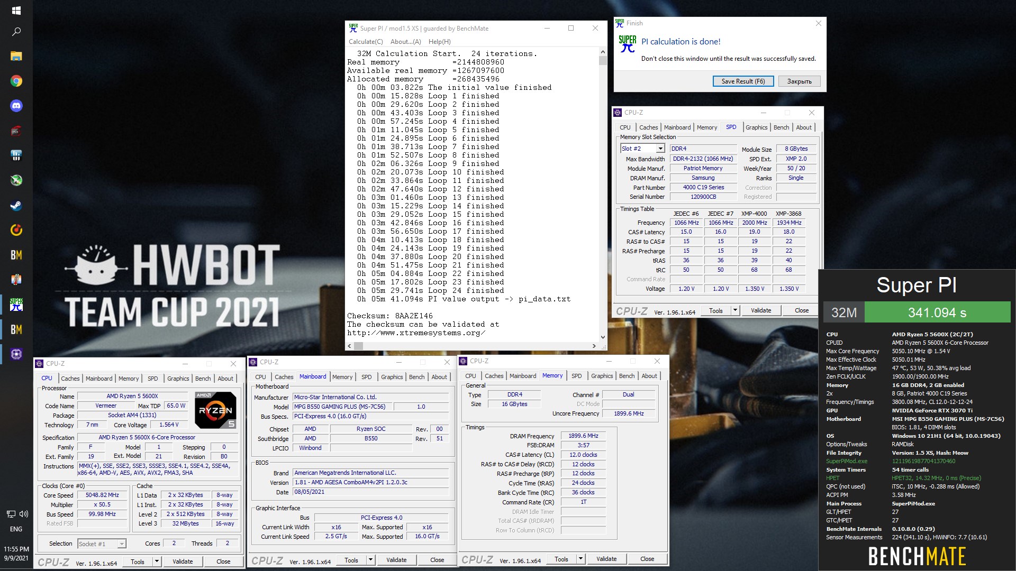Image resolution: width=1016 pixels, height=571 pixels.
Task: Click the Checksum: 8AA2E146 line
Action: point(390,316)
